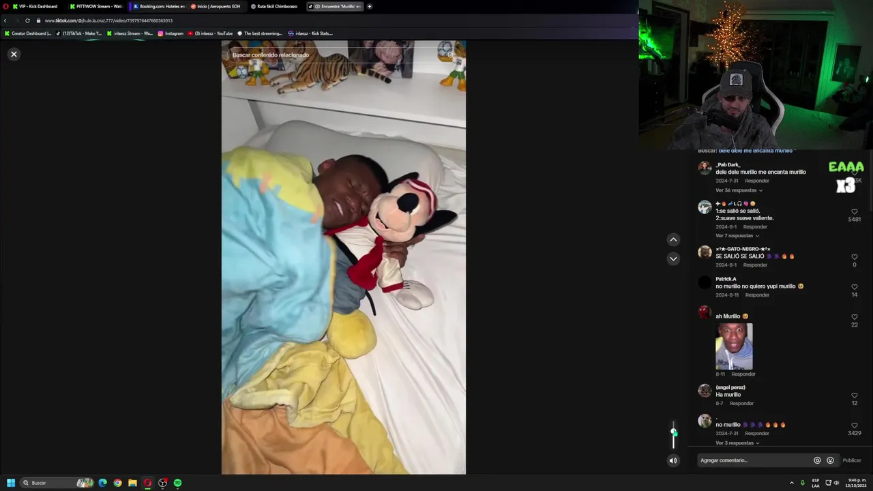873x491 pixels.
Task: Open OBS Studio from the taskbar
Action: pos(162,483)
